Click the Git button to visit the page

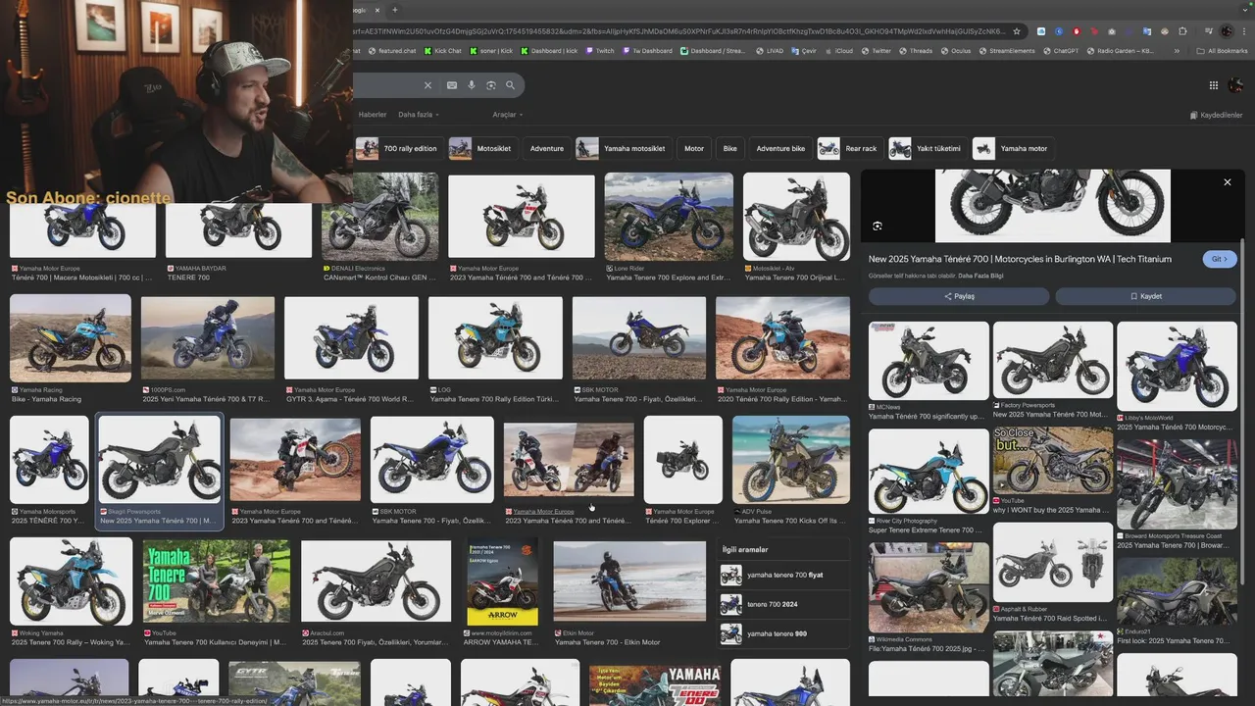pyautogui.click(x=1220, y=259)
